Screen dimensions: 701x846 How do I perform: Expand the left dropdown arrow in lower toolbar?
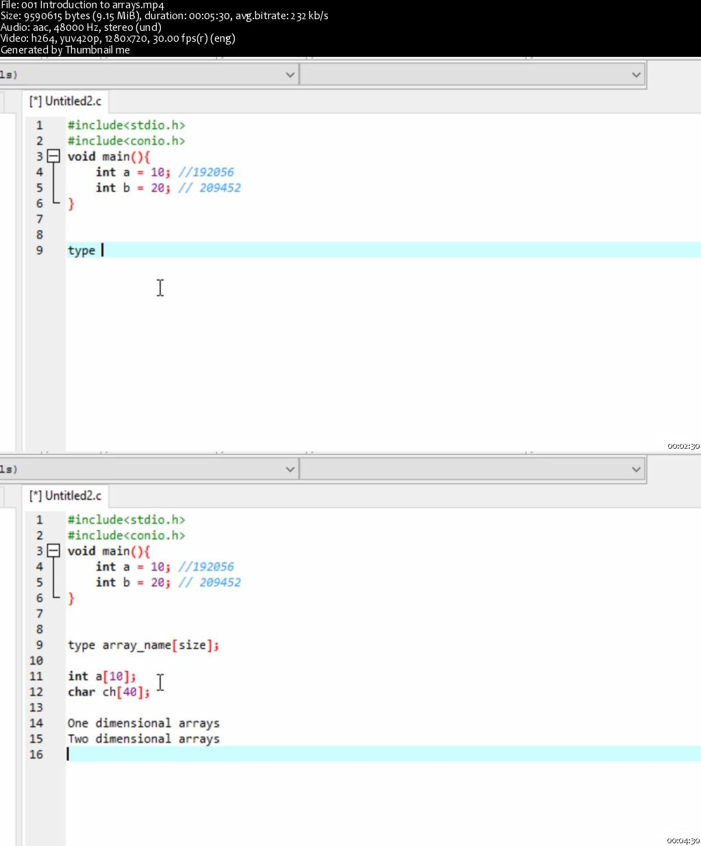pyautogui.click(x=290, y=469)
